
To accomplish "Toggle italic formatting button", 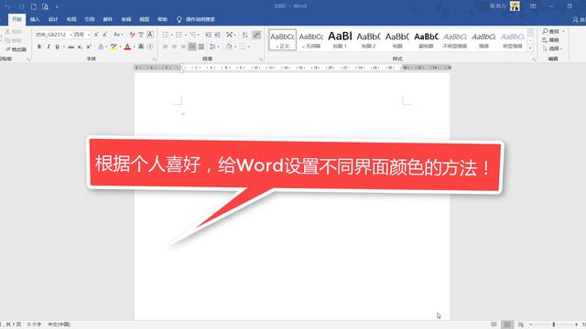I will click(49, 47).
